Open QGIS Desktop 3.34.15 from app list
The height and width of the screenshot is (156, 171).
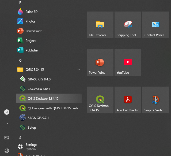pos(43,99)
